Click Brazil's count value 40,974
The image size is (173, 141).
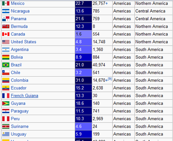(99, 65)
